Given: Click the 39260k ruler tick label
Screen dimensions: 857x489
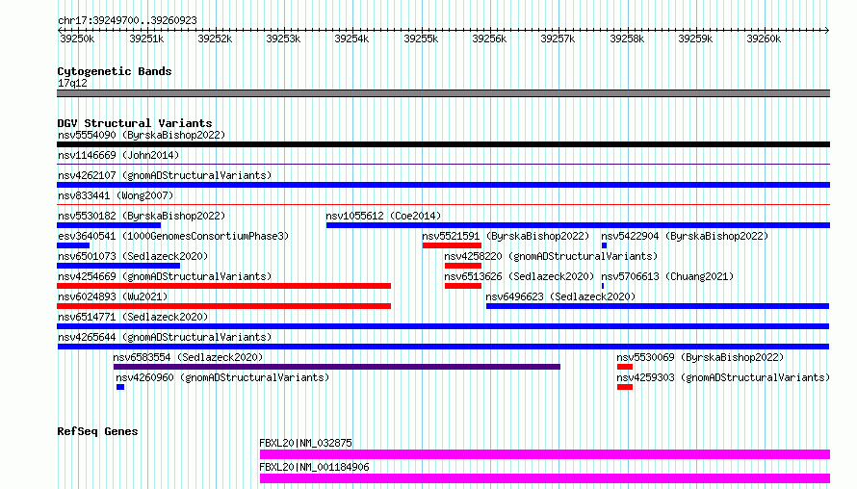Looking at the screenshot, I should point(764,39).
